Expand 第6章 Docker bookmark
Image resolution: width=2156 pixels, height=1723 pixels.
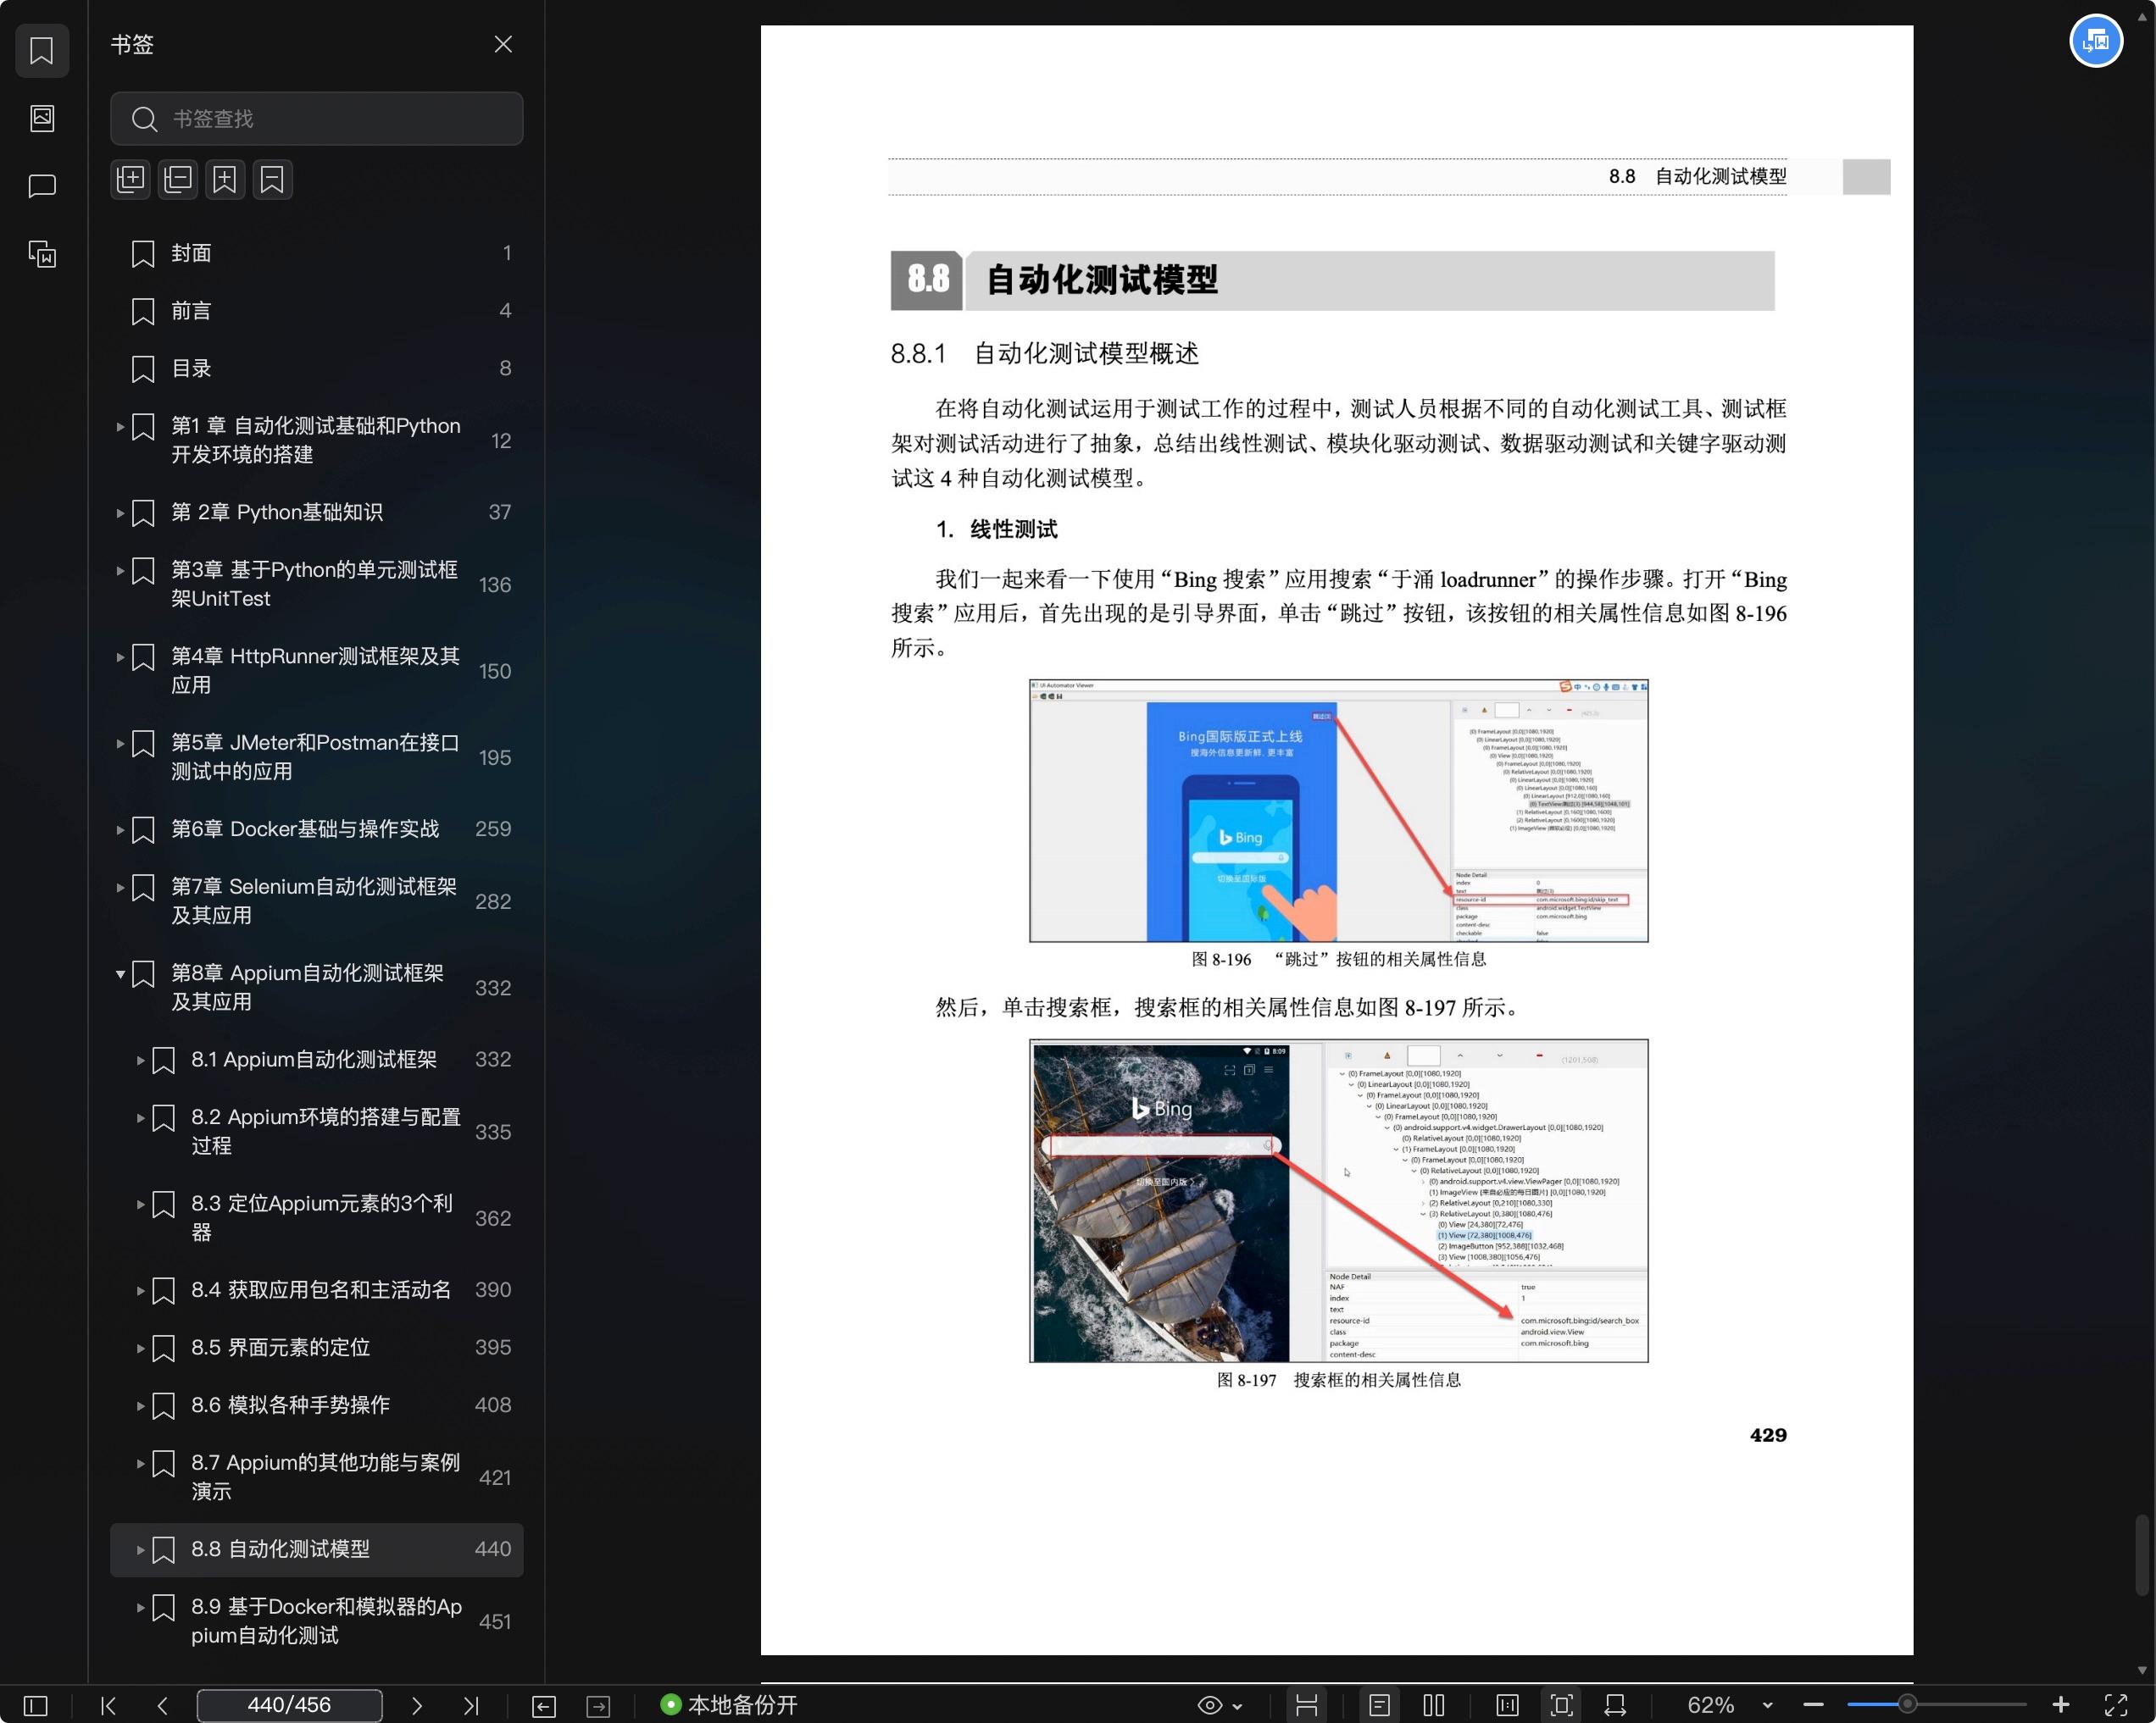(x=120, y=829)
